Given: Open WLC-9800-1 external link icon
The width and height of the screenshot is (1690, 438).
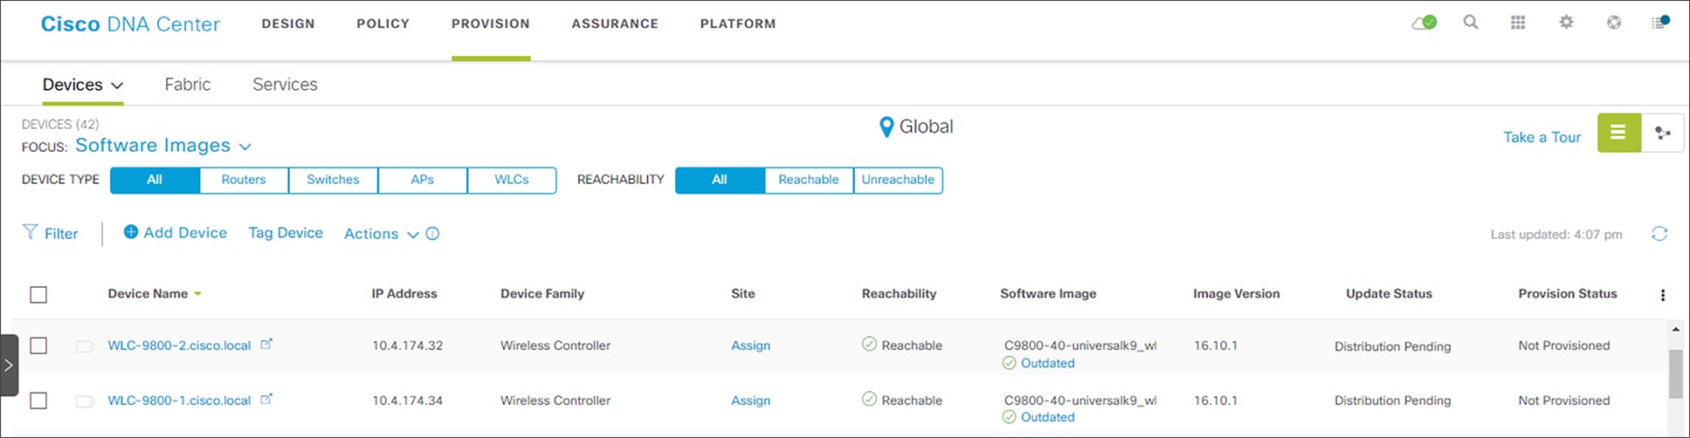Looking at the screenshot, I should [266, 399].
